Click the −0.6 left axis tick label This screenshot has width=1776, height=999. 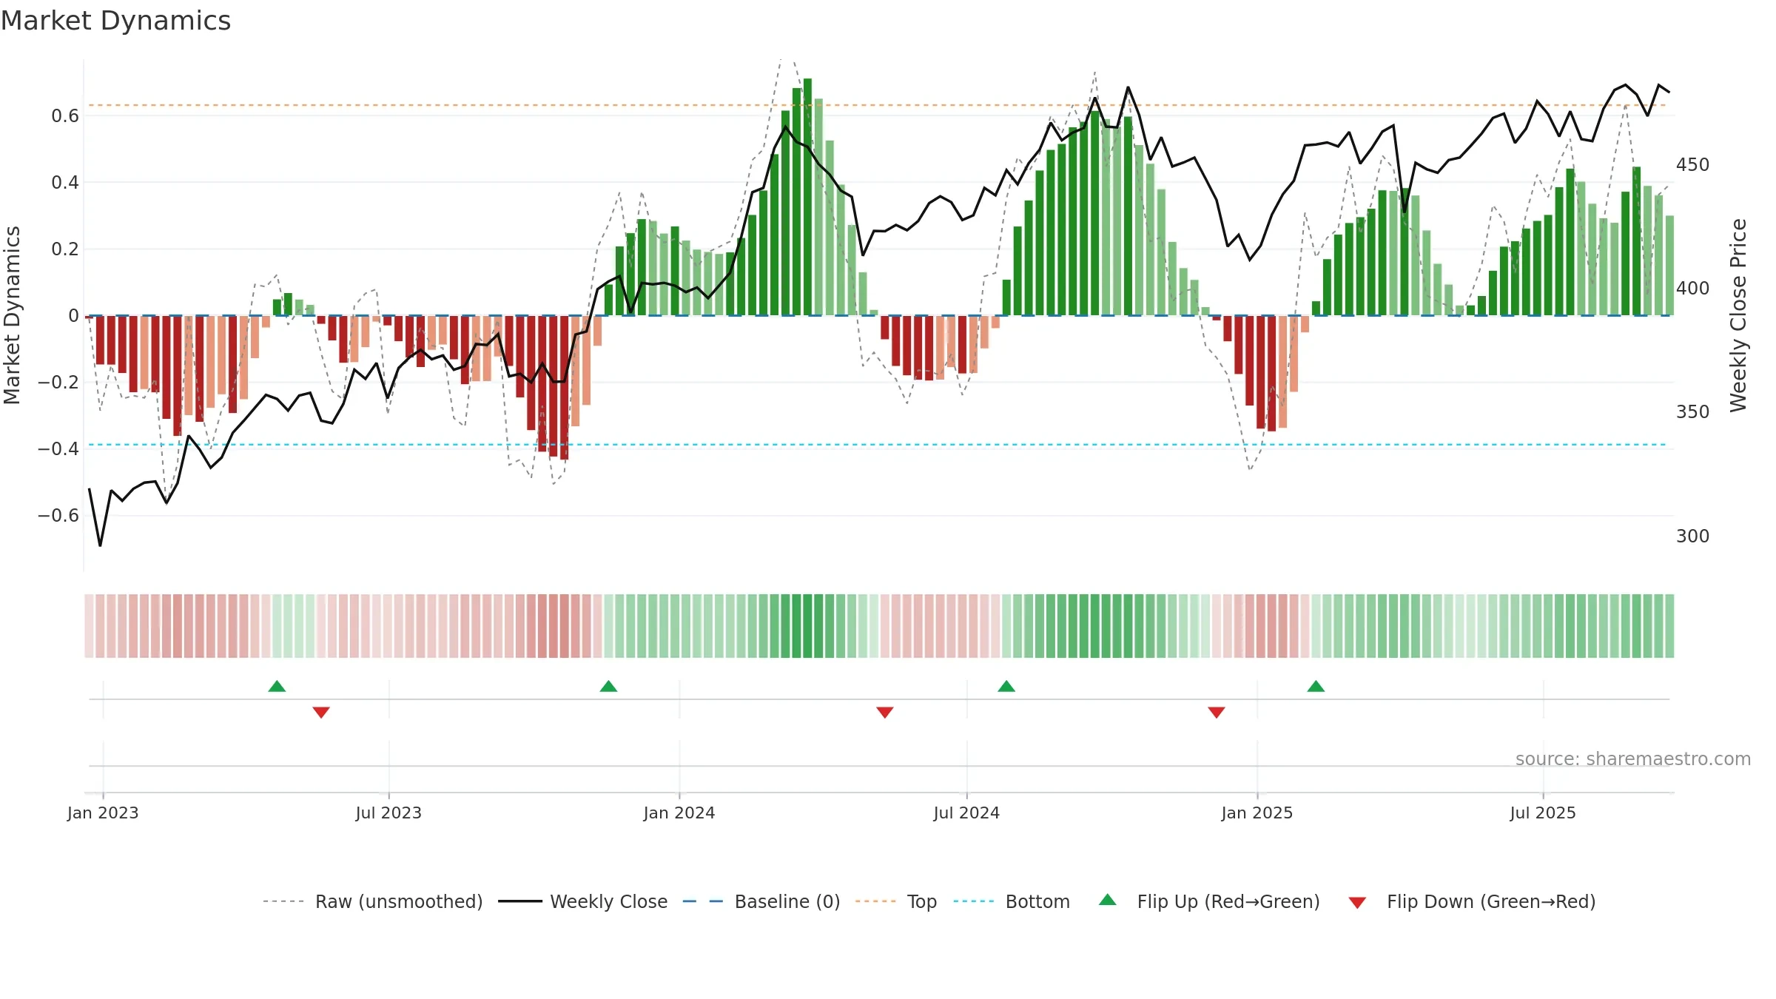click(58, 515)
